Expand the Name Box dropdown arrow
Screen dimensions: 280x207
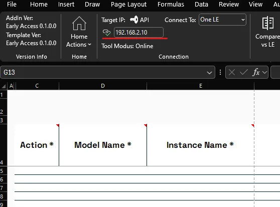coord(209,73)
